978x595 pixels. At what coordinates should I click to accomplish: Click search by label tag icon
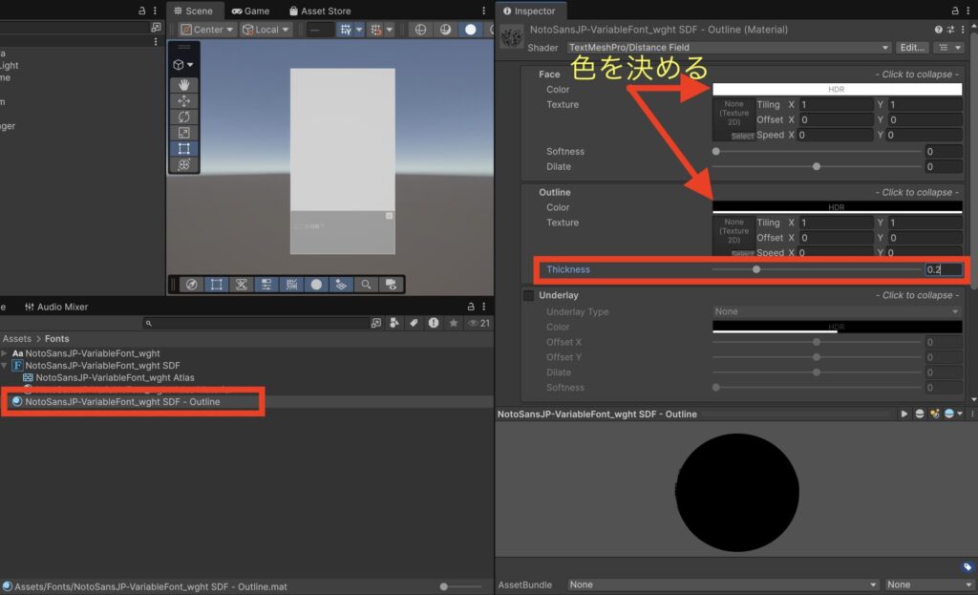(414, 323)
